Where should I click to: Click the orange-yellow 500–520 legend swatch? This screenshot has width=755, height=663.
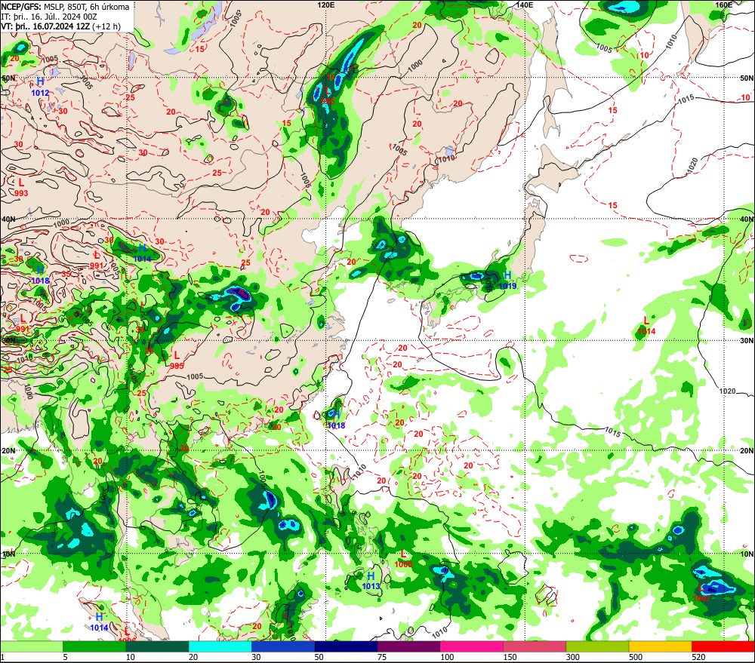(660, 646)
